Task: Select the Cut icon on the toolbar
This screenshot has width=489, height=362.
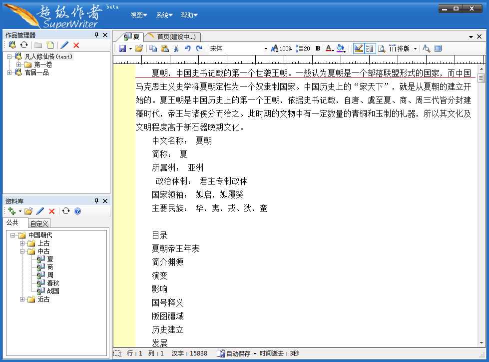Action: coord(176,48)
